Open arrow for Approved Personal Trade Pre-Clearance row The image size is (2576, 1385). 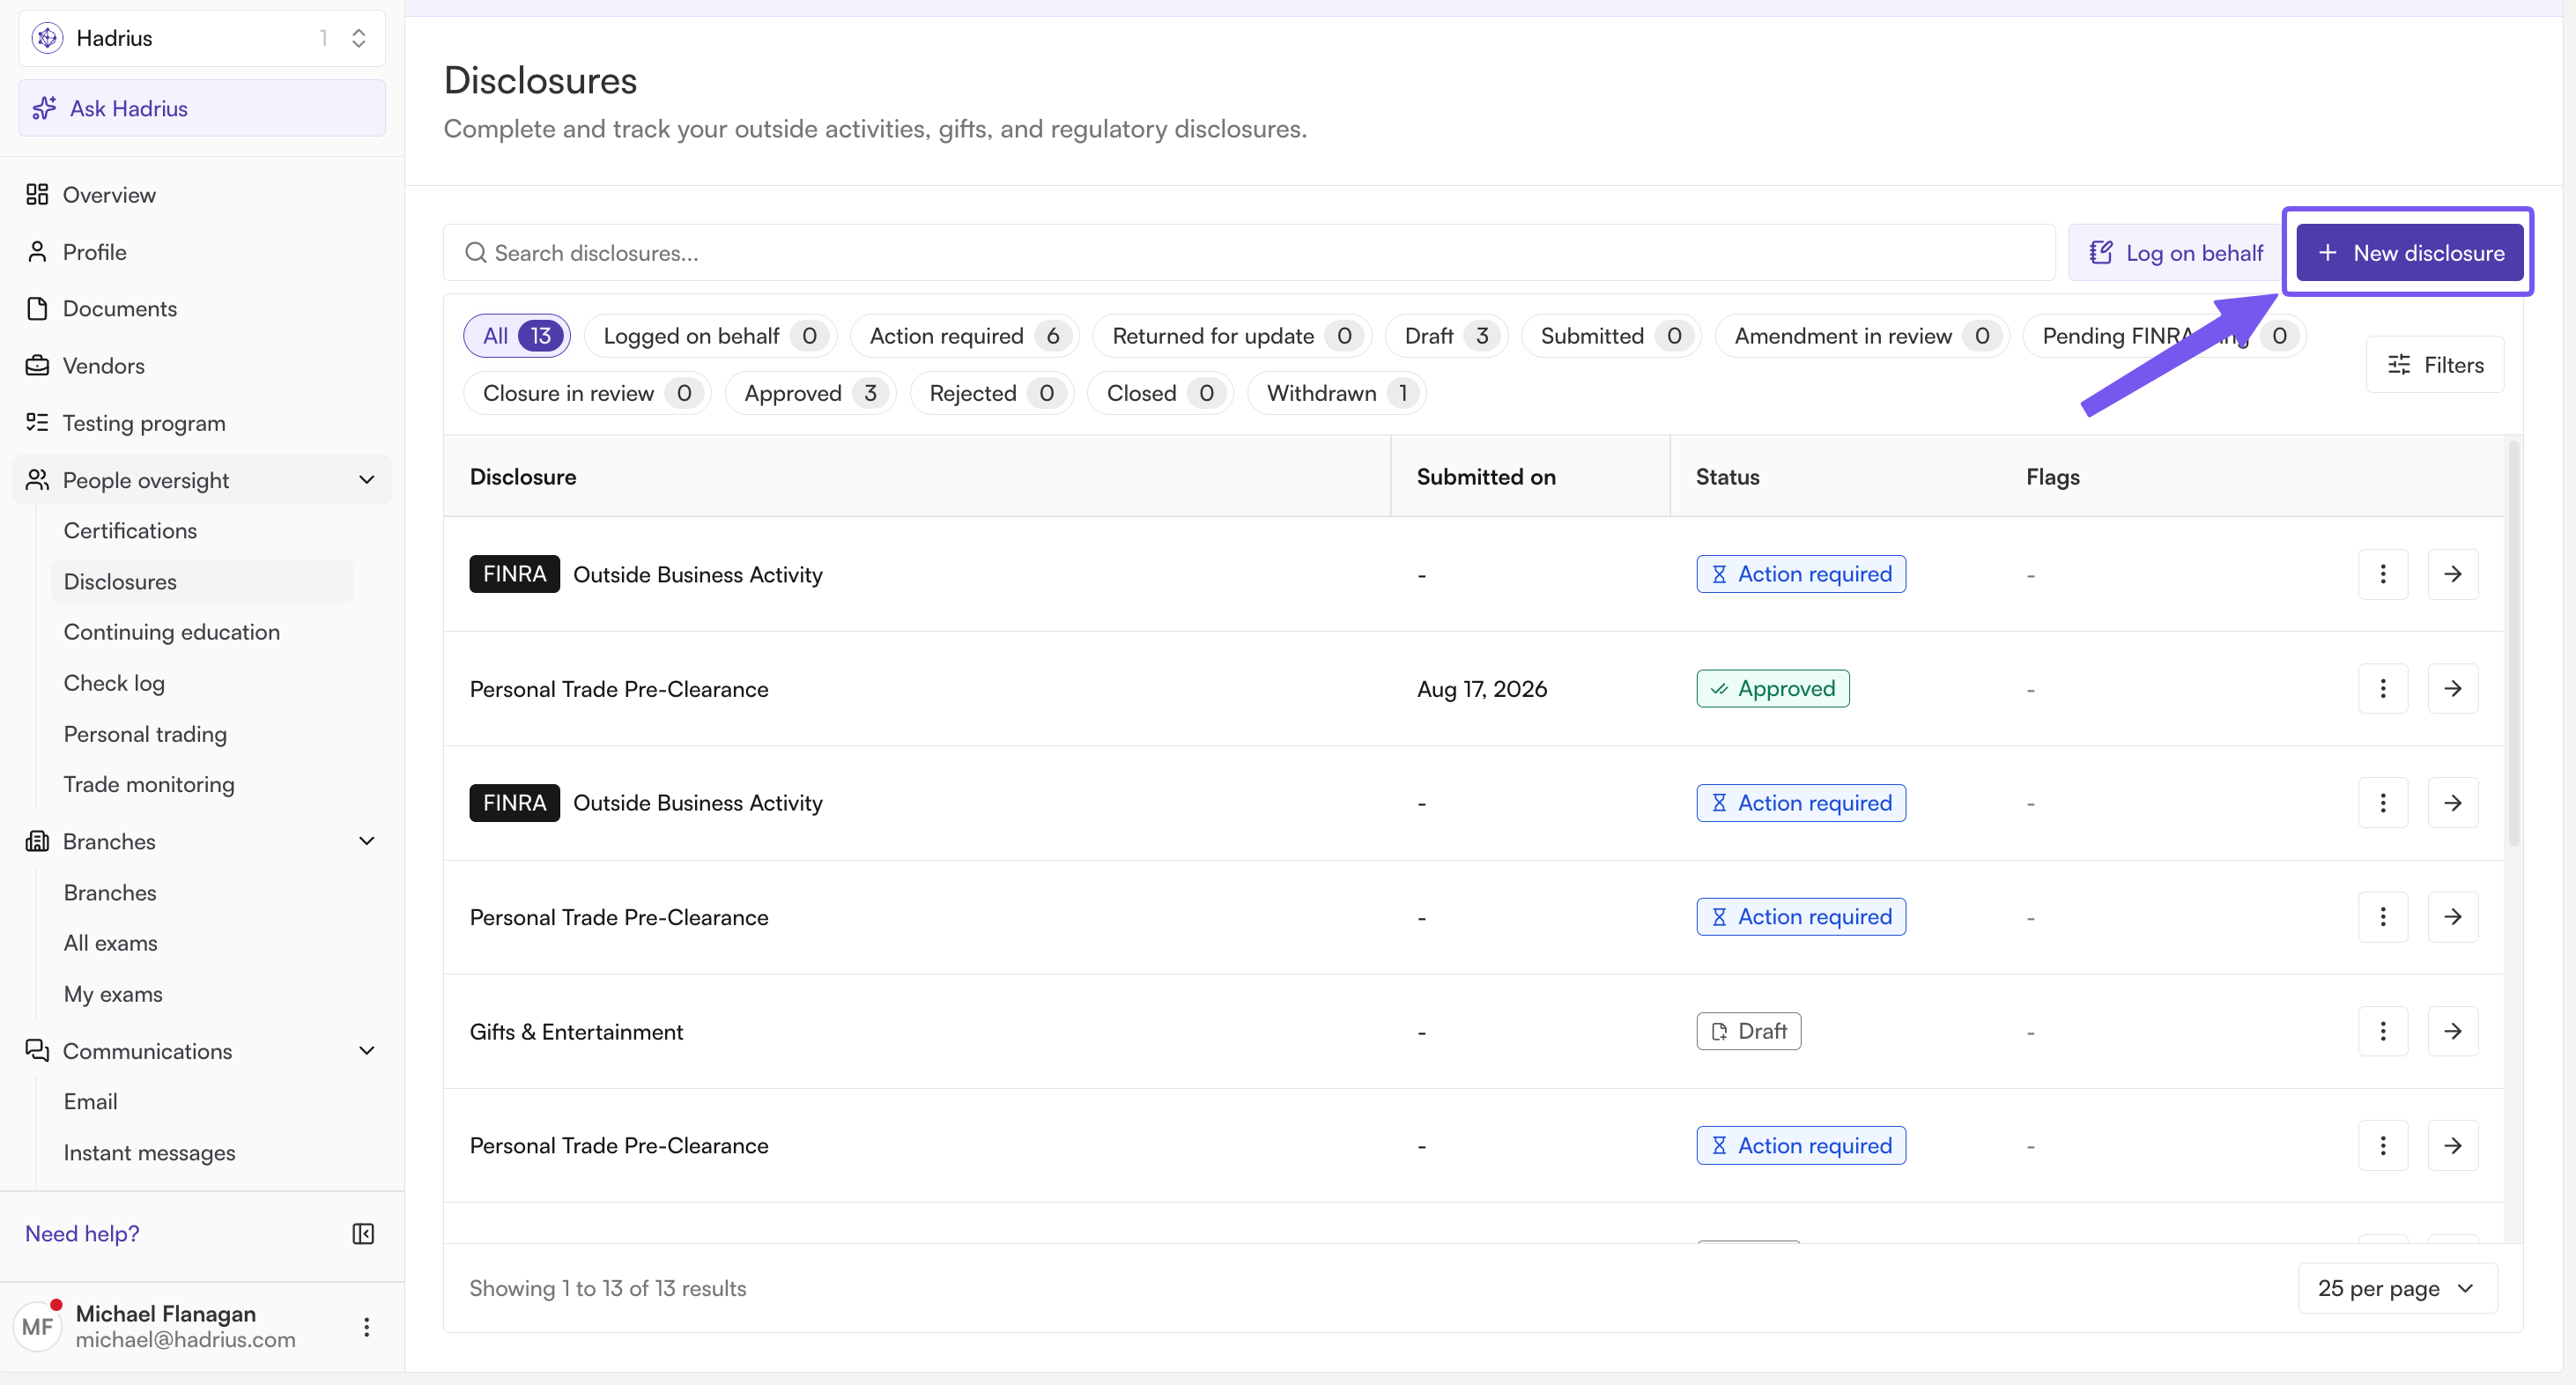click(x=2452, y=688)
